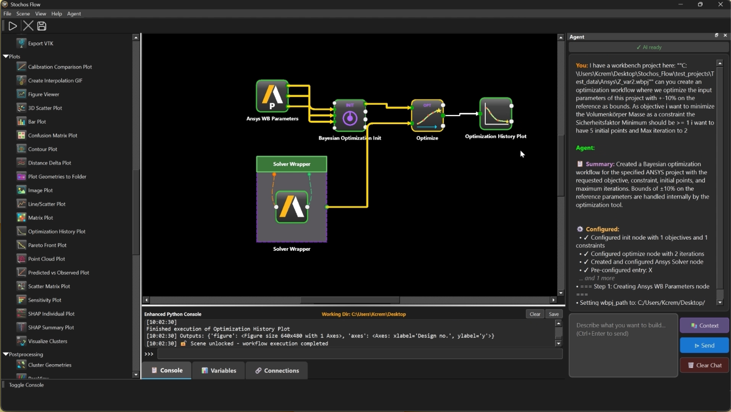
Task: Choose Pareto Front Plot from the list
Action: click(47, 245)
